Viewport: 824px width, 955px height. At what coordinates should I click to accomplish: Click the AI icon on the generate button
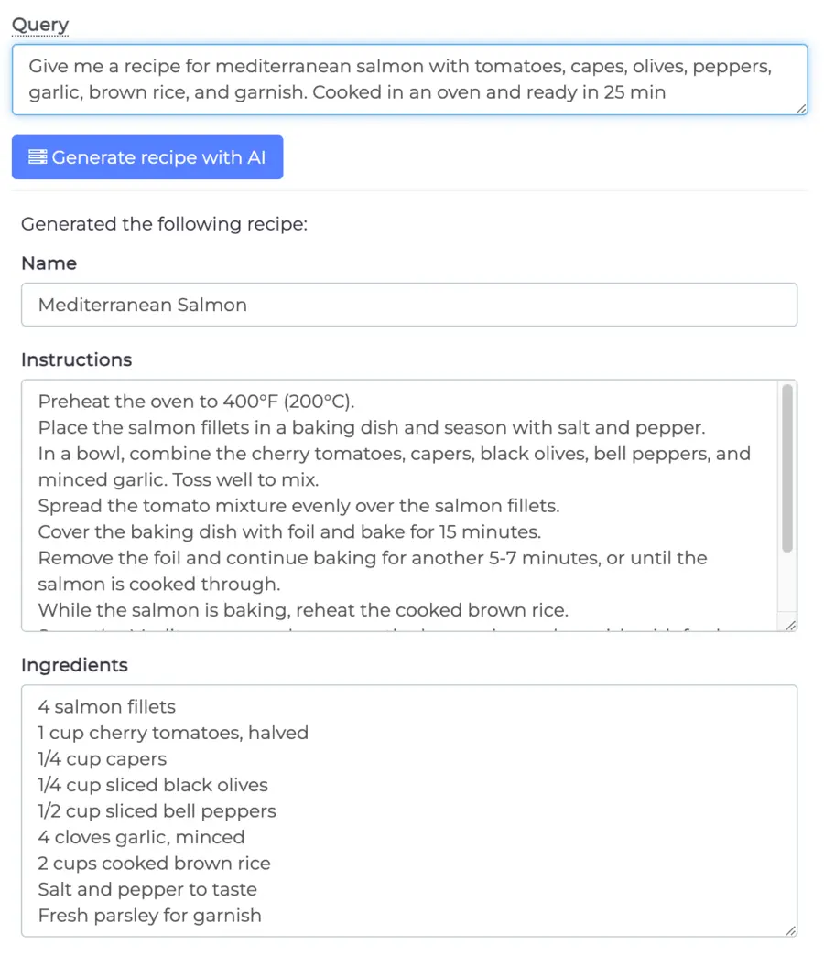coord(38,156)
